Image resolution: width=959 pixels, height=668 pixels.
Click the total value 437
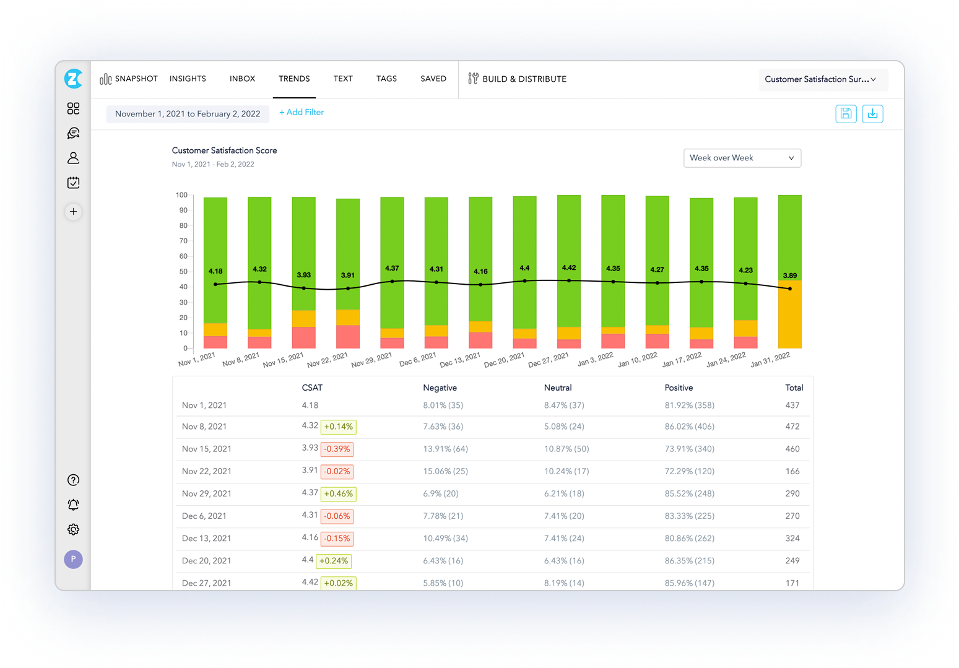click(792, 405)
